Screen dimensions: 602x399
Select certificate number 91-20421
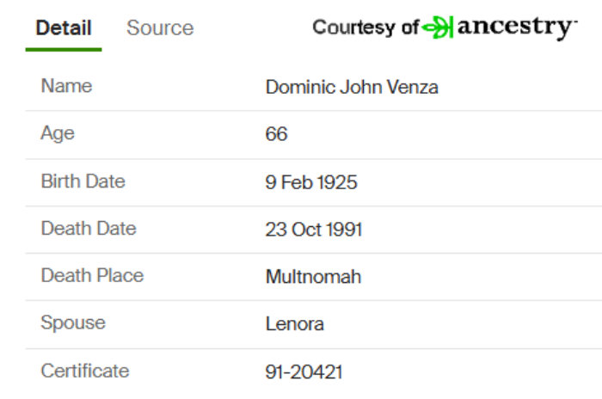(x=304, y=372)
